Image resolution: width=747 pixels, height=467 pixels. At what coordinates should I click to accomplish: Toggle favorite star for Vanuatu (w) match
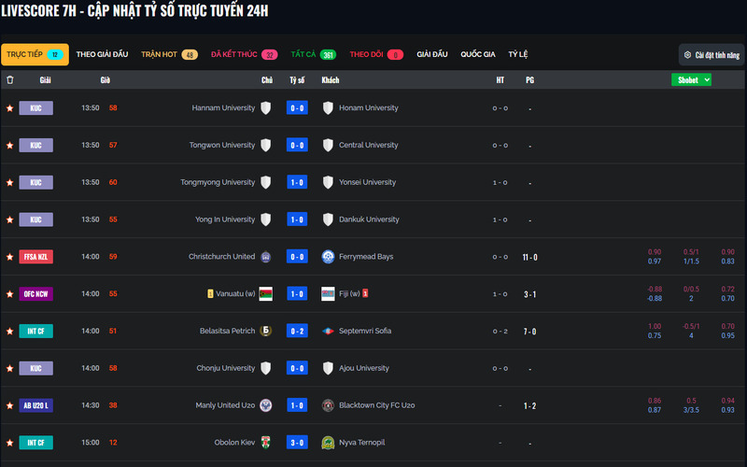[9, 294]
